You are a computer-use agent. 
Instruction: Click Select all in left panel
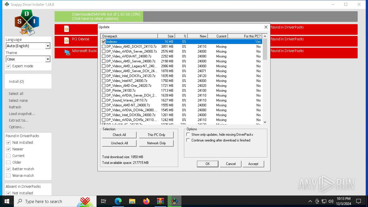click(x=16, y=94)
